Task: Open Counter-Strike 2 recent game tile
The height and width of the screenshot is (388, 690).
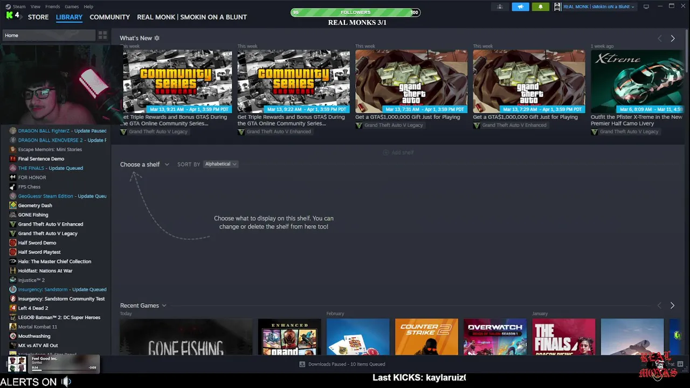Action: (x=426, y=337)
